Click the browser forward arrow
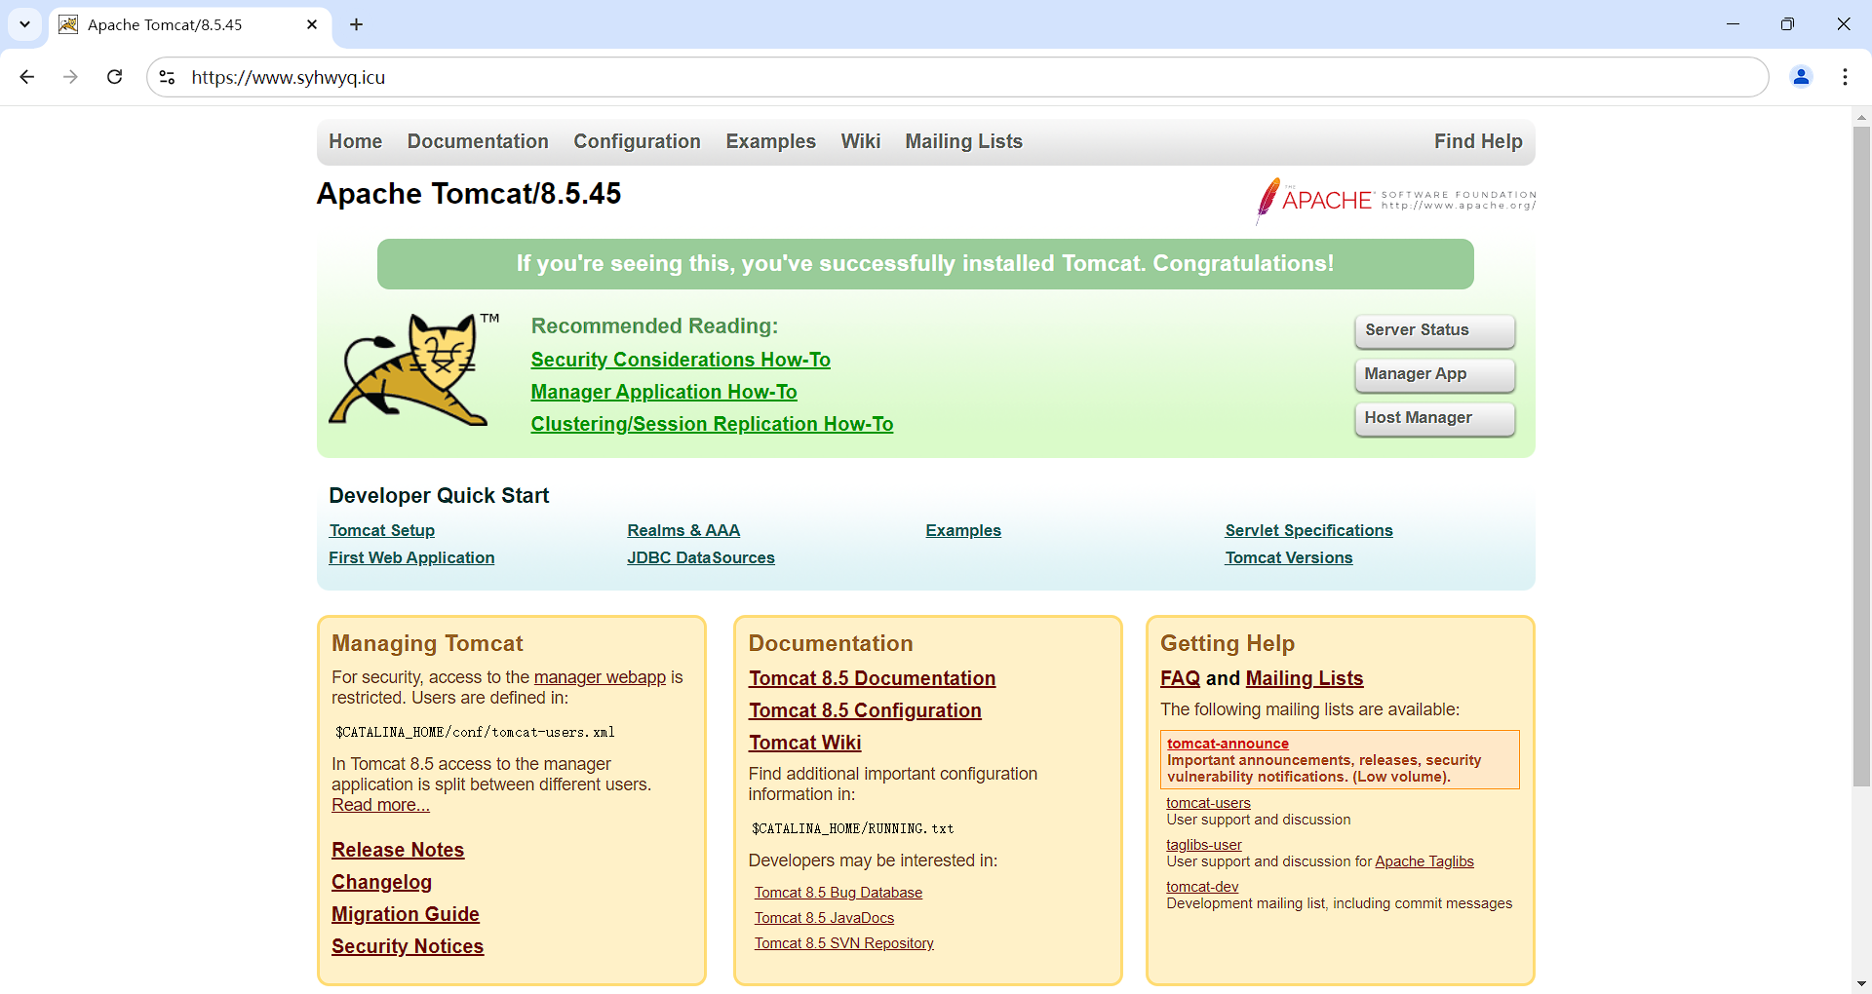Viewport: 1872px width, 994px height. click(70, 77)
